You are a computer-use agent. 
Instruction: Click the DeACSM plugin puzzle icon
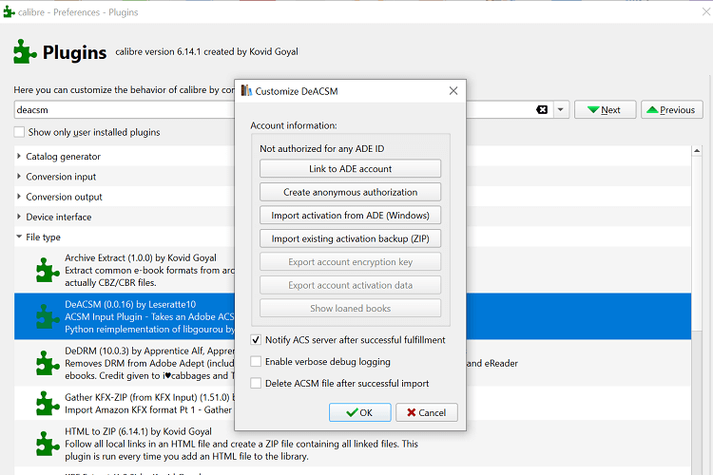[48, 316]
